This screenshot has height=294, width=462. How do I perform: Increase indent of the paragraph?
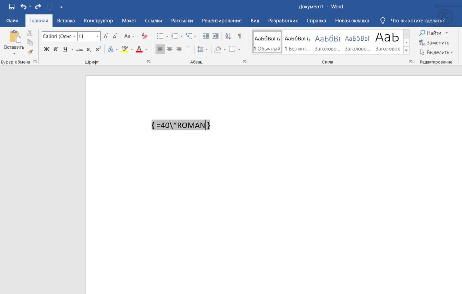tap(215, 36)
